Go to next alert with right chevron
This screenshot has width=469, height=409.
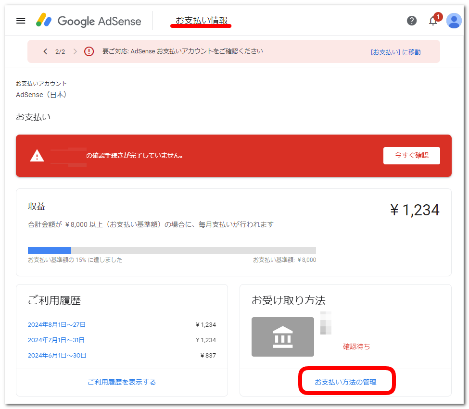coord(75,51)
